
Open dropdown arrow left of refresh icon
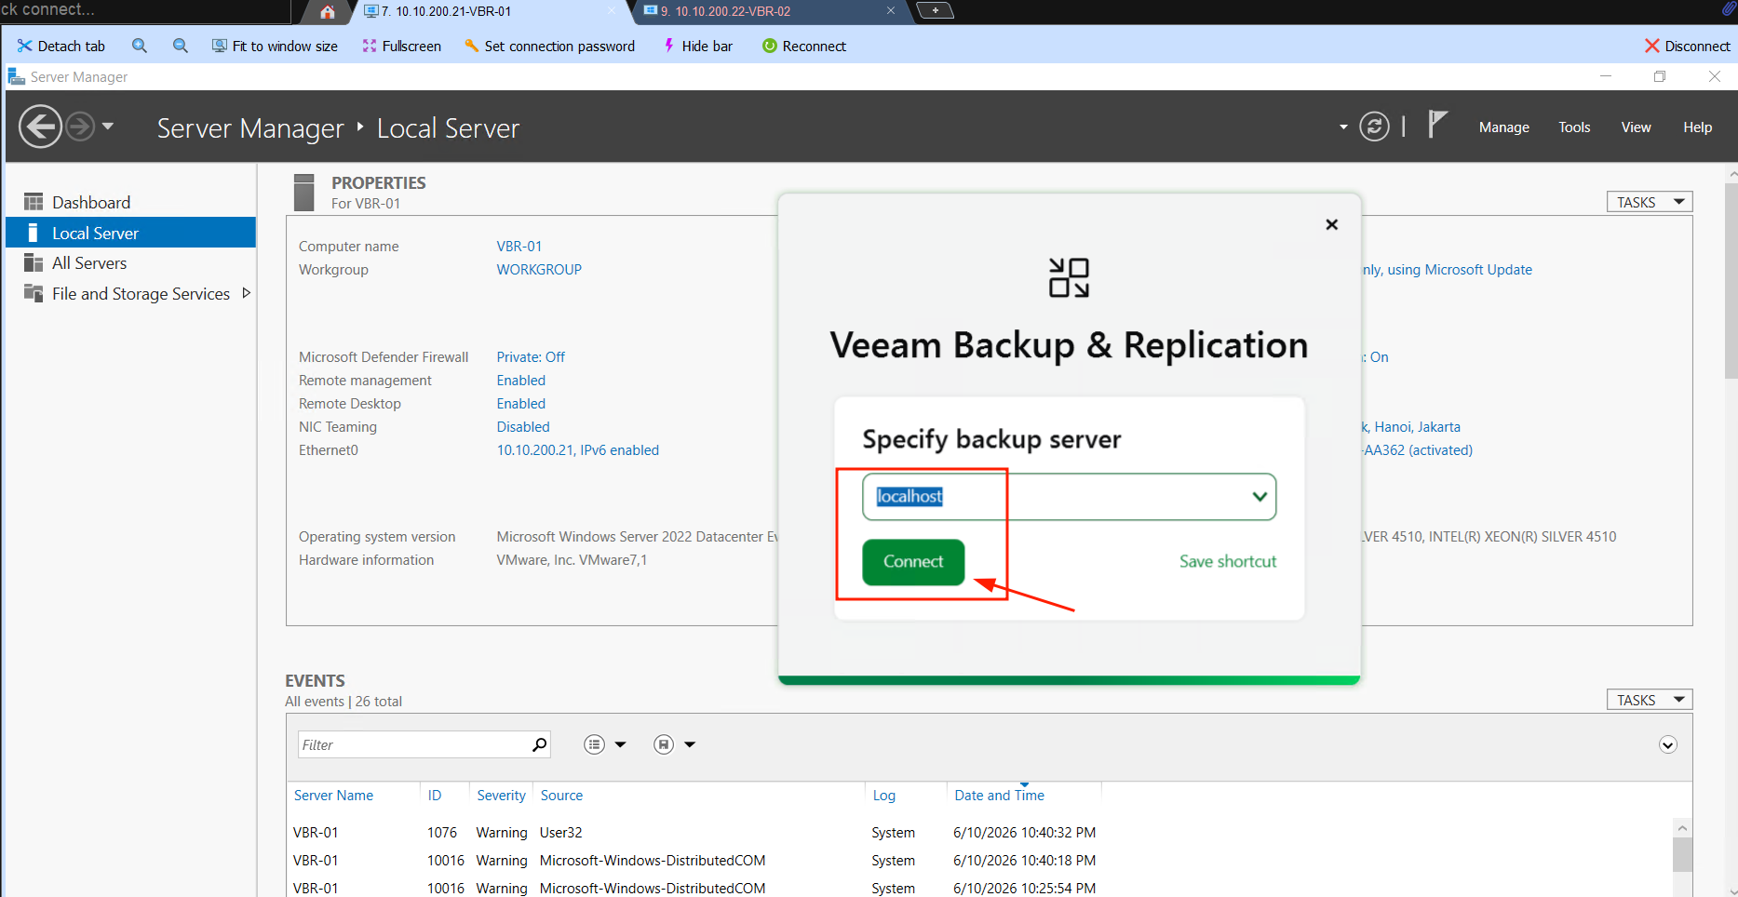pyautogui.click(x=1343, y=127)
